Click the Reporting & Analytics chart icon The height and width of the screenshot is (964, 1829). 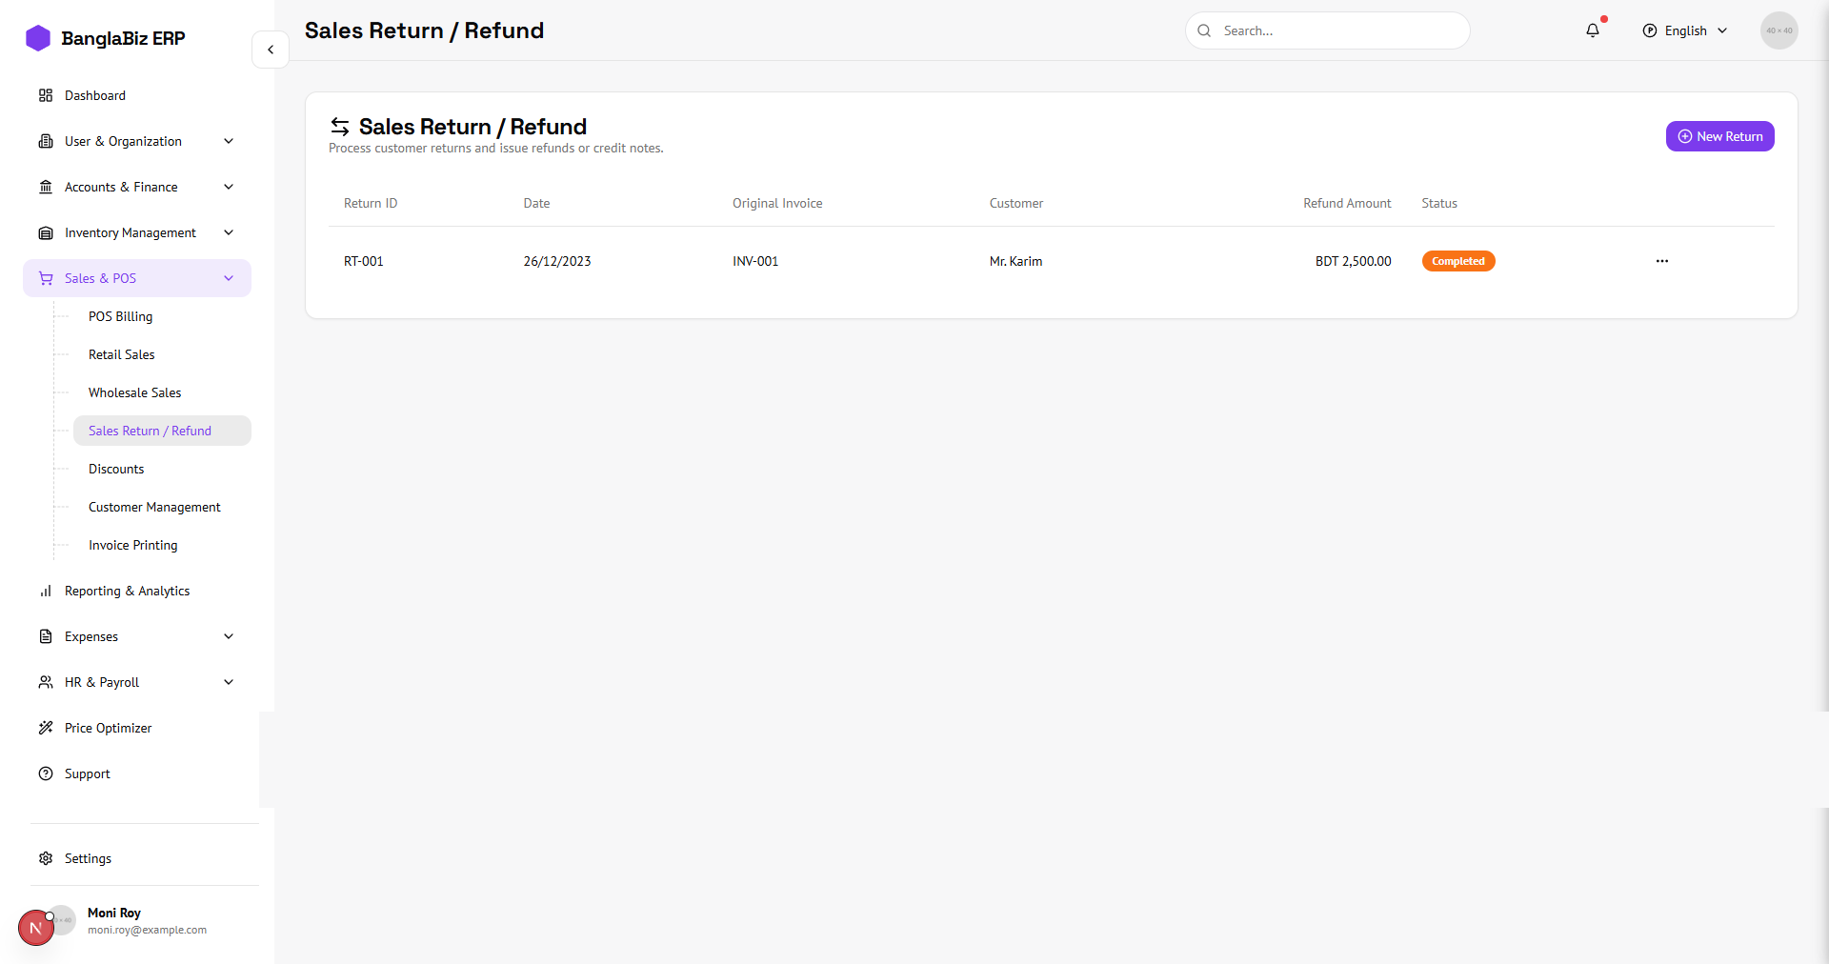click(x=46, y=591)
